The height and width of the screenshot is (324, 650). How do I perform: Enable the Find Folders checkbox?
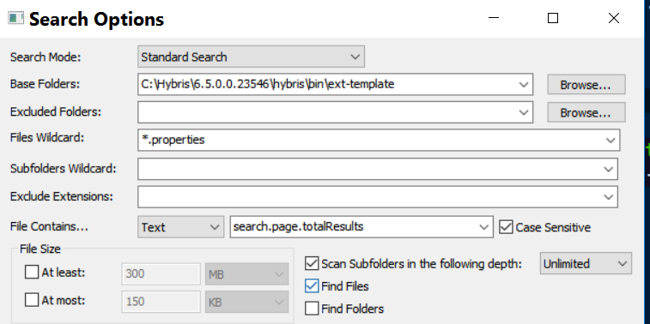tap(312, 309)
